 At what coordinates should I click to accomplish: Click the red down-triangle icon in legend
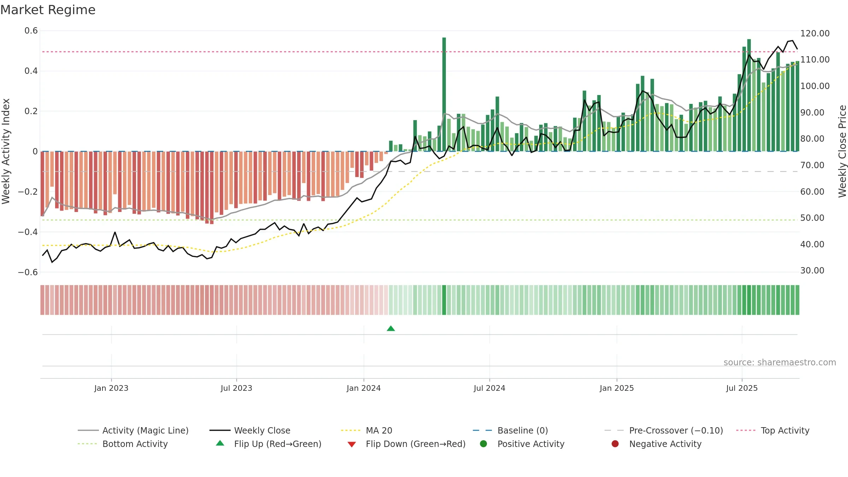point(352,444)
